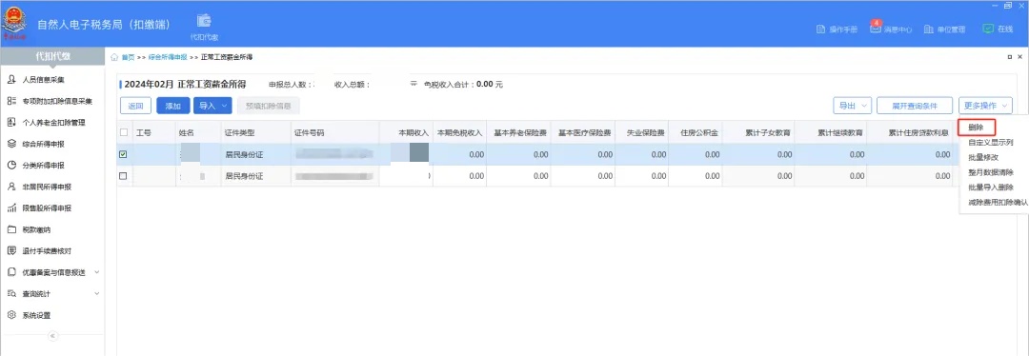This screenshot has height=356, width=1029.
Task: Click the 在线 online status icon
Action: pos(988,29)
